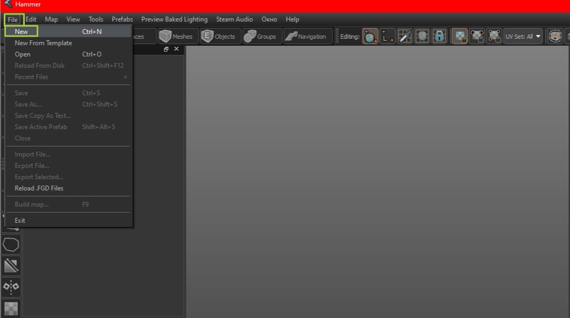570x318 pixels.
Task: Click the globe grid icon in Editing toolbar
Action: (422, 37)
